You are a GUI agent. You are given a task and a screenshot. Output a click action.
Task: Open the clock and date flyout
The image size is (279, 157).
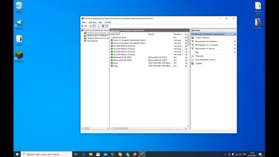(x=252, y=154)
